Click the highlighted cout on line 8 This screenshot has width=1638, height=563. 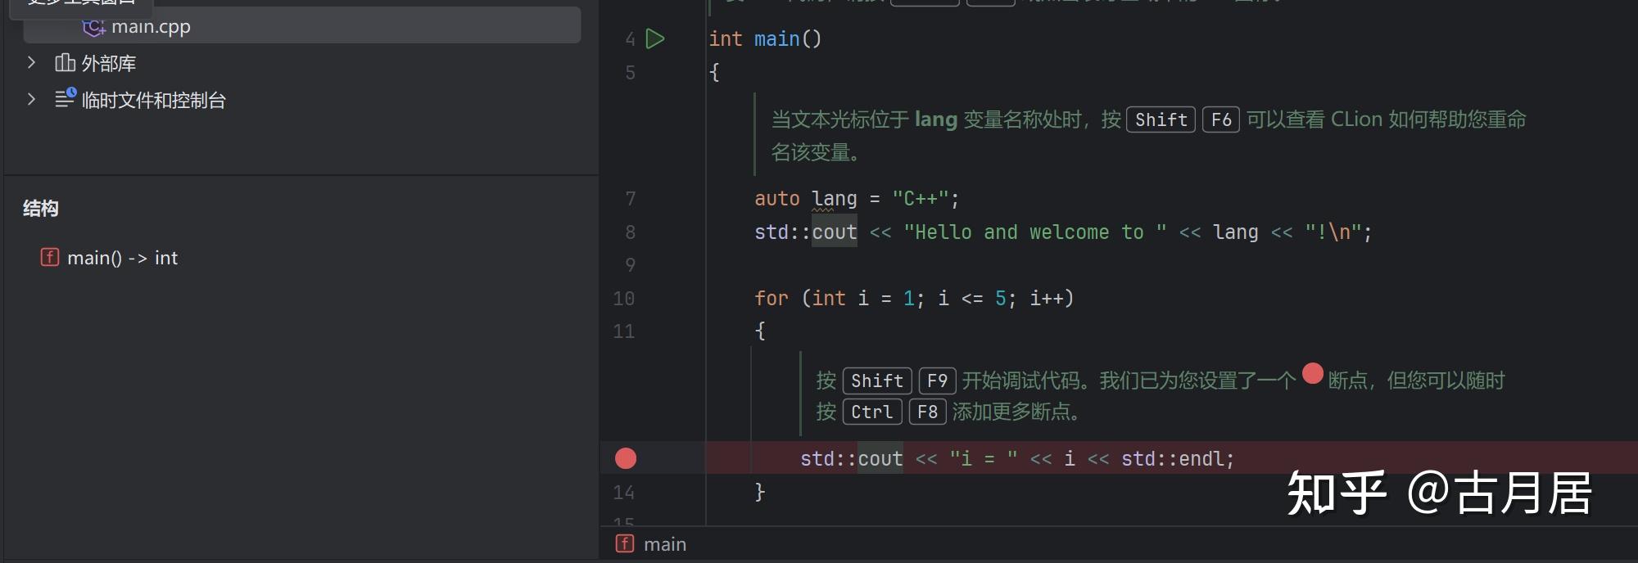coord(835,232)
